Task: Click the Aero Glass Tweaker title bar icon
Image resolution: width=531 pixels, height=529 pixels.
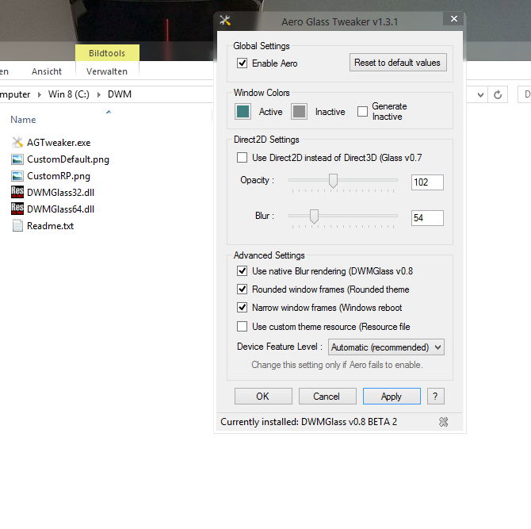Action: (x=225, y=21)
